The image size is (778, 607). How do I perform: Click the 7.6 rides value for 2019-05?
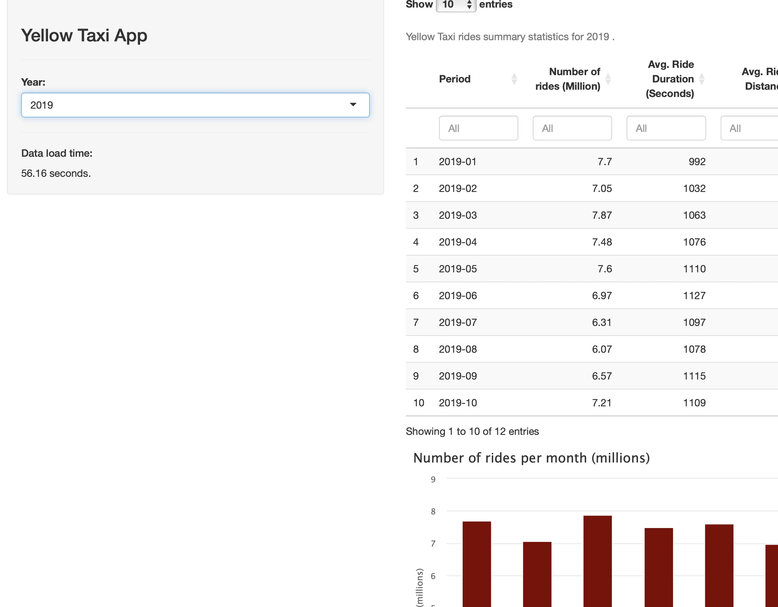point(604,269)
